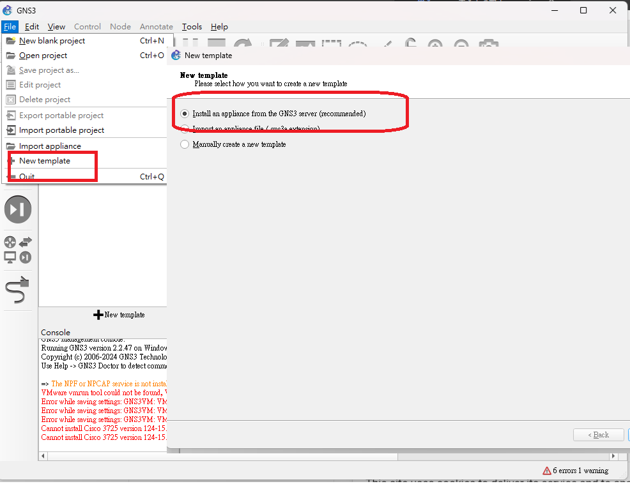Click the Back button in wizard

[598, 435]
